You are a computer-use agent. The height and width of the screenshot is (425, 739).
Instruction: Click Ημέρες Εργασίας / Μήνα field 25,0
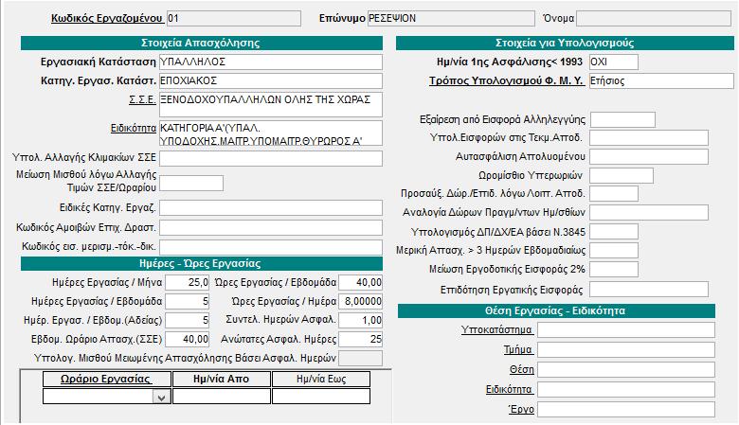tap(187, 282)
